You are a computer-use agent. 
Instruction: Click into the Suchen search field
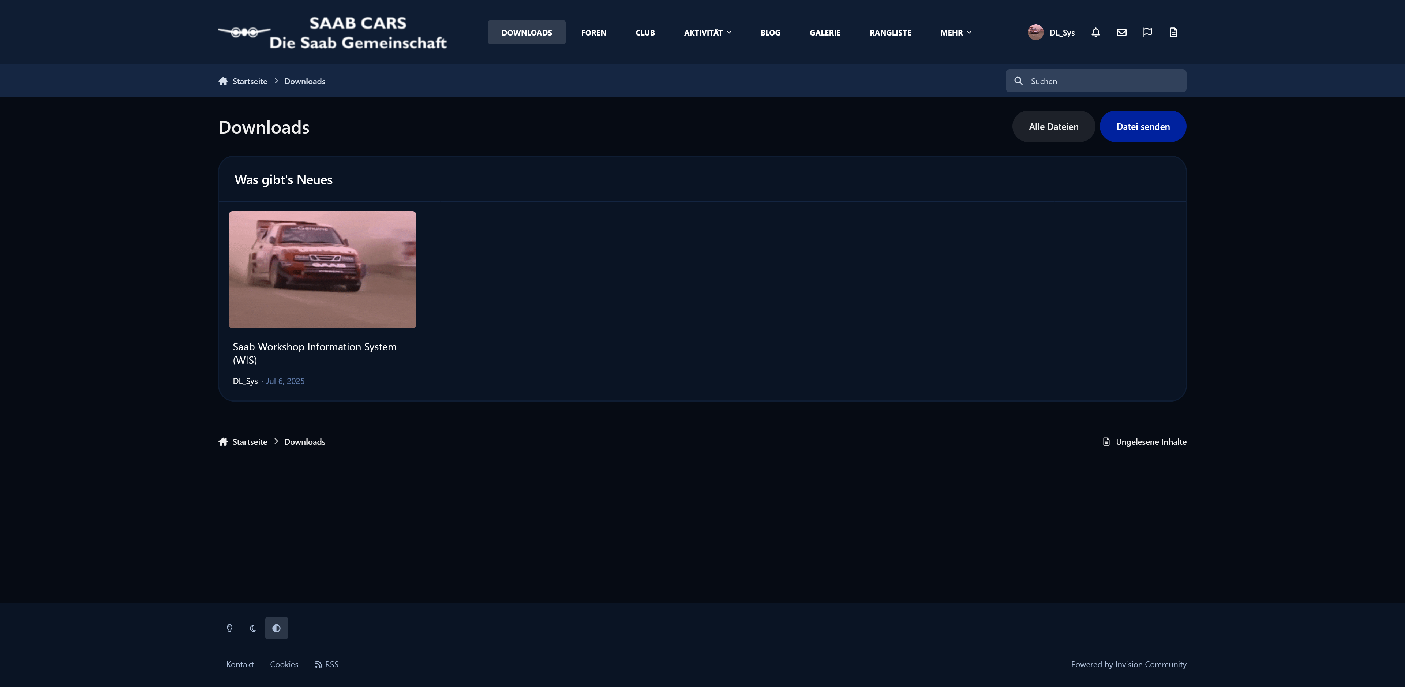1096,81
